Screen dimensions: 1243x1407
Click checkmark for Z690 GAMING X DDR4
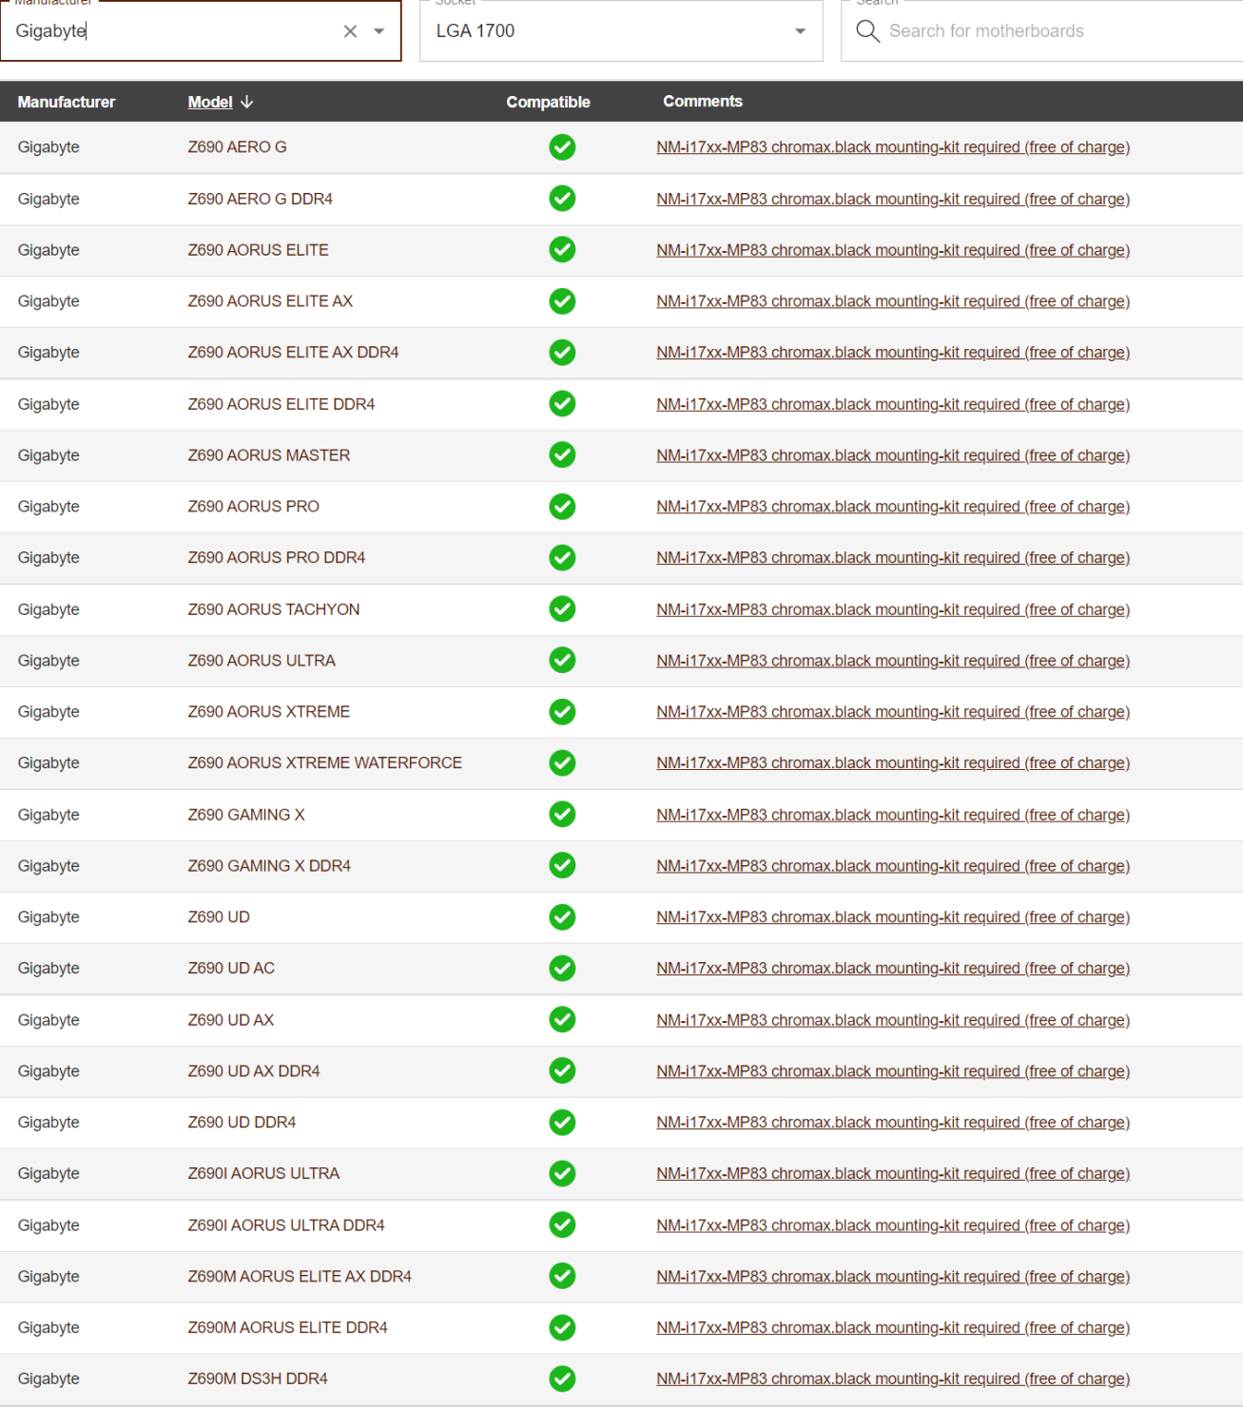[x=562, y=866]
